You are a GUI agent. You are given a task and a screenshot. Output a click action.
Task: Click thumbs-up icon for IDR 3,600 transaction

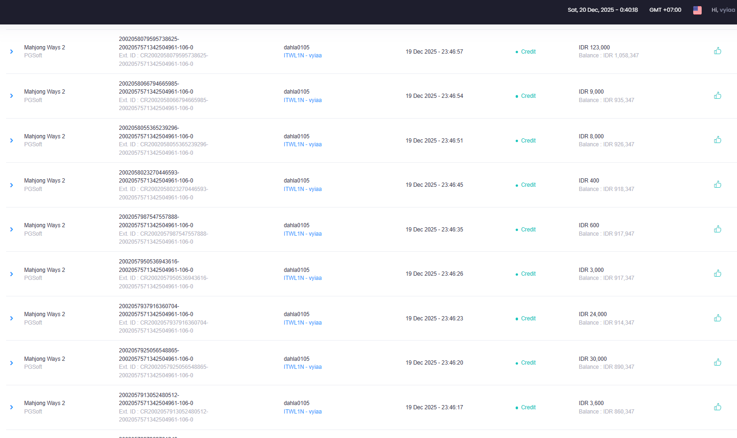pos(717,407)
